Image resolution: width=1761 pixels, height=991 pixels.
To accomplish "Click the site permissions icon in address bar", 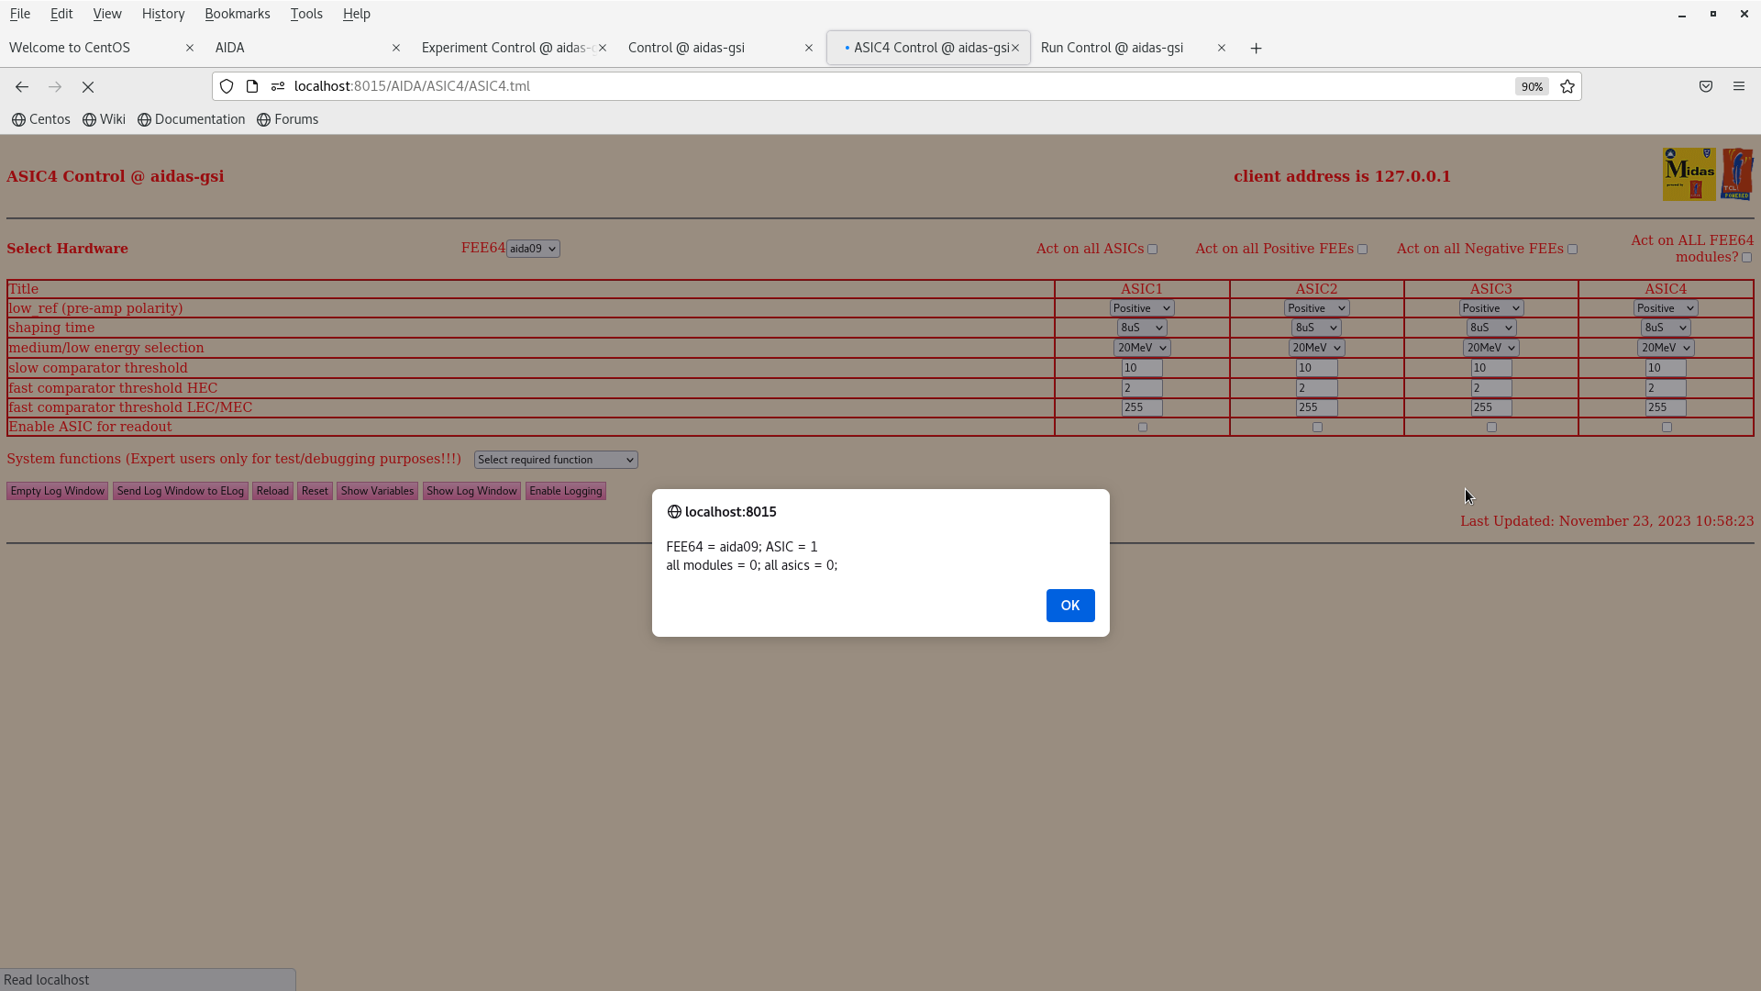I will pos(277,86).
